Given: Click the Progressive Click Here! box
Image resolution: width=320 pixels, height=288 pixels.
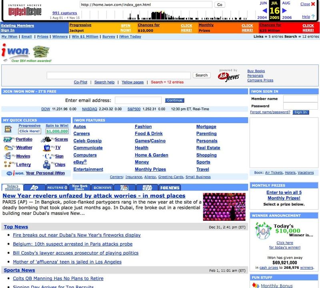Looking at the screenshot, I should click(30, 131).
